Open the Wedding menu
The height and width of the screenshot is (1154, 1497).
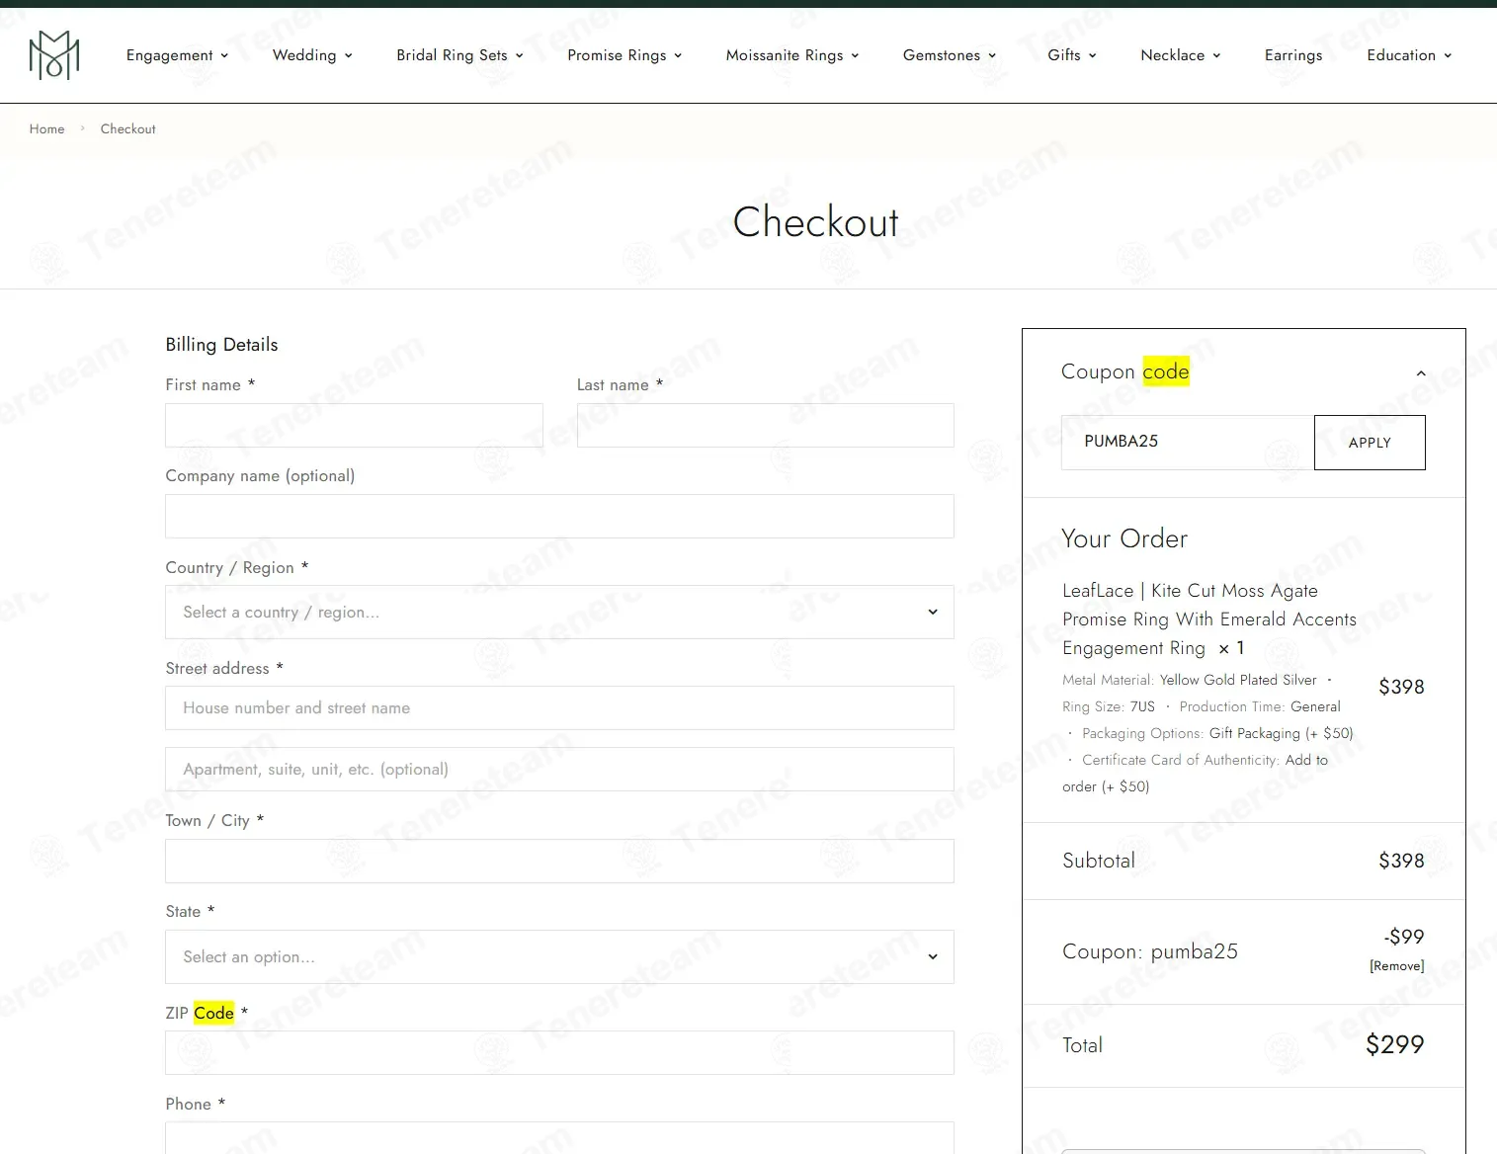click(x=312, y=55)
